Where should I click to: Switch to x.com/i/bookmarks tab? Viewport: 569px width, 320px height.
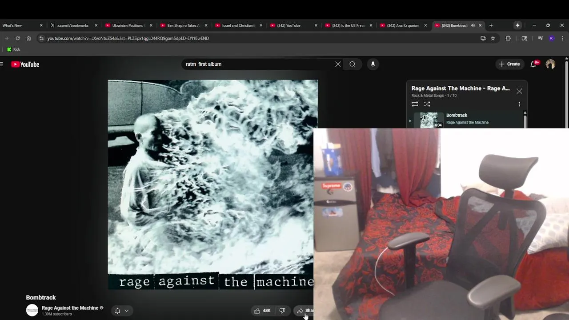click(73, 25)
